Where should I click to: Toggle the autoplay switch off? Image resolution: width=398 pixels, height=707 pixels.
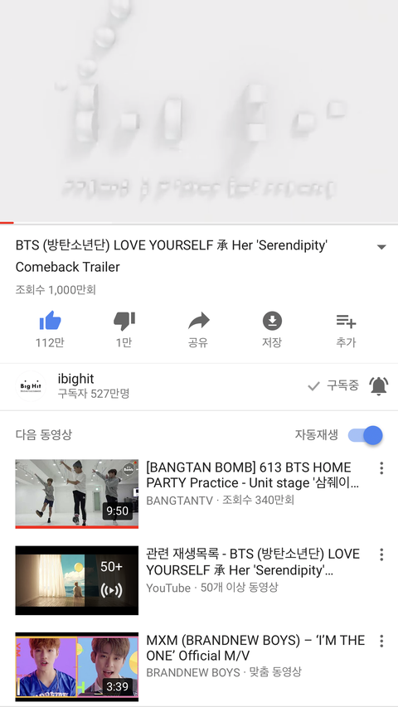(x=365, y=435)
